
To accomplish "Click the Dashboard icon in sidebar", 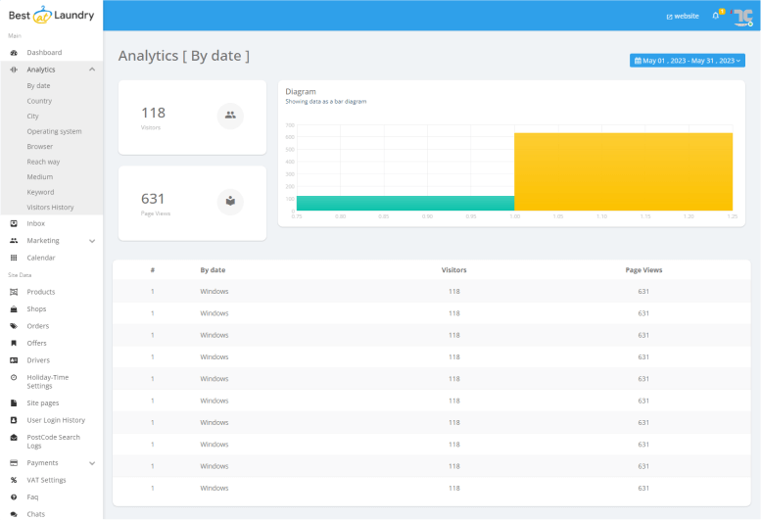I will pyautogui.click(x=14, y=52).
